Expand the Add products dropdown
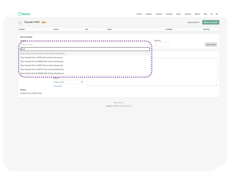Screen dimensions: 237x177 [193, 22]
